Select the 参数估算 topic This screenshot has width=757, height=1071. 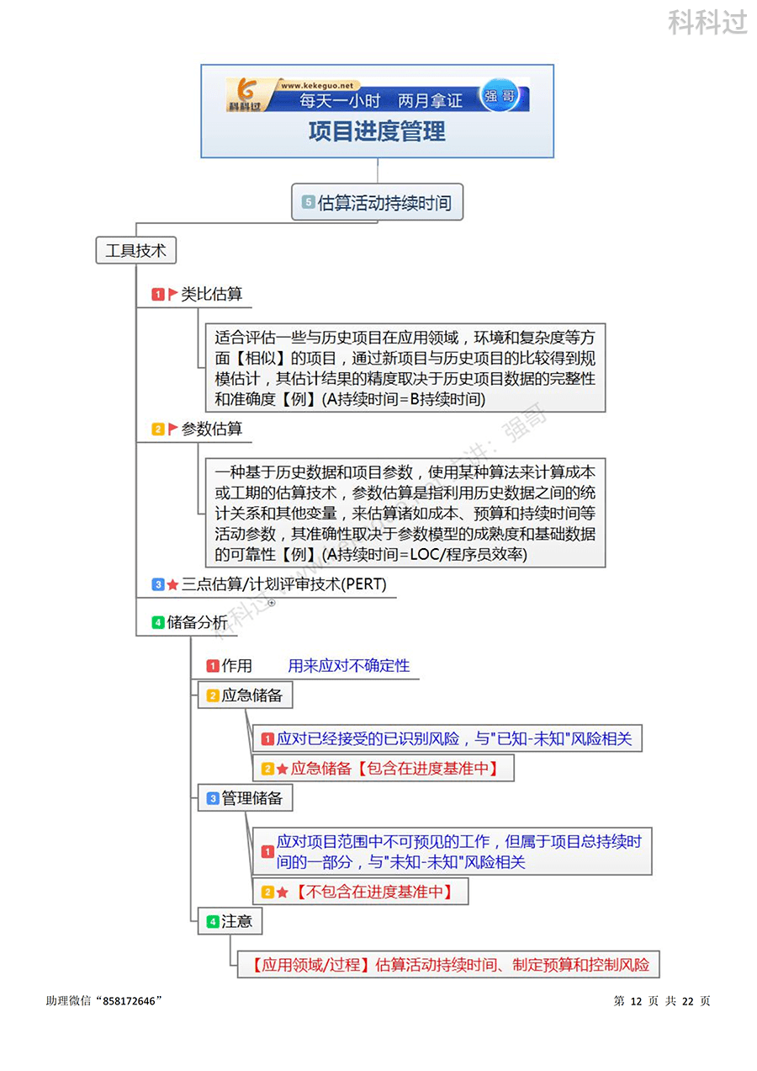click(212, 429)
